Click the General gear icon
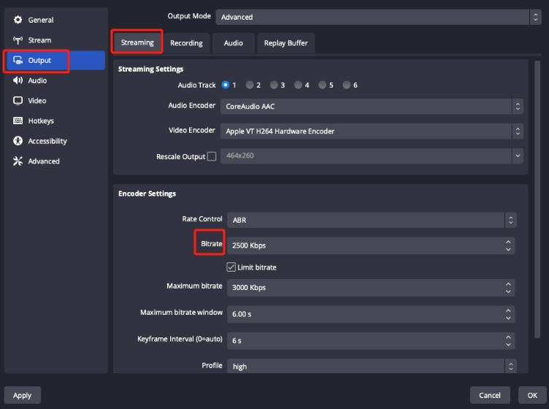Image resolution: width=549 pixels, height=409 pixels. point(18,20)
